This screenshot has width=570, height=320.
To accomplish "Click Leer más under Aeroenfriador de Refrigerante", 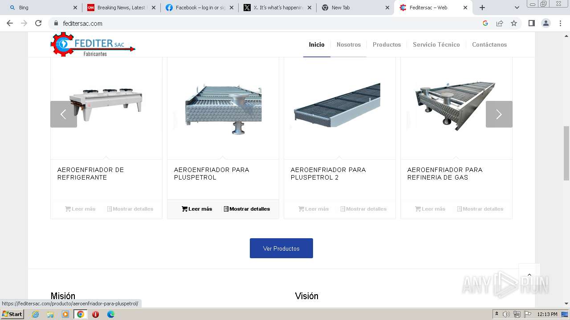I will click(x=80, y=209).
